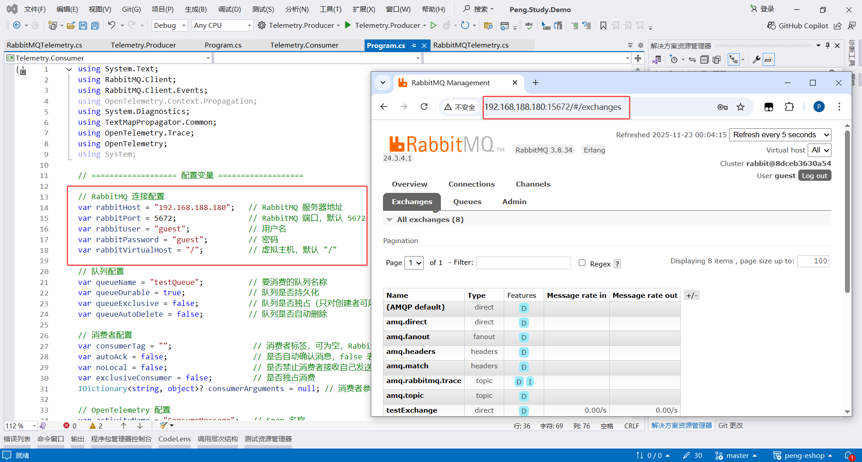Open the Telemetry.Consumer project scope dropdown
This screenshot has height=462, width=862.
pos(108,58)
